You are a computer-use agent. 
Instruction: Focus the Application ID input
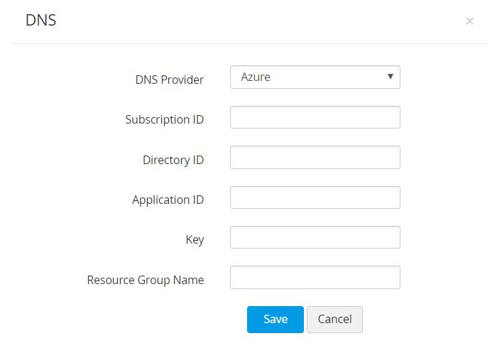click(315, 197)
